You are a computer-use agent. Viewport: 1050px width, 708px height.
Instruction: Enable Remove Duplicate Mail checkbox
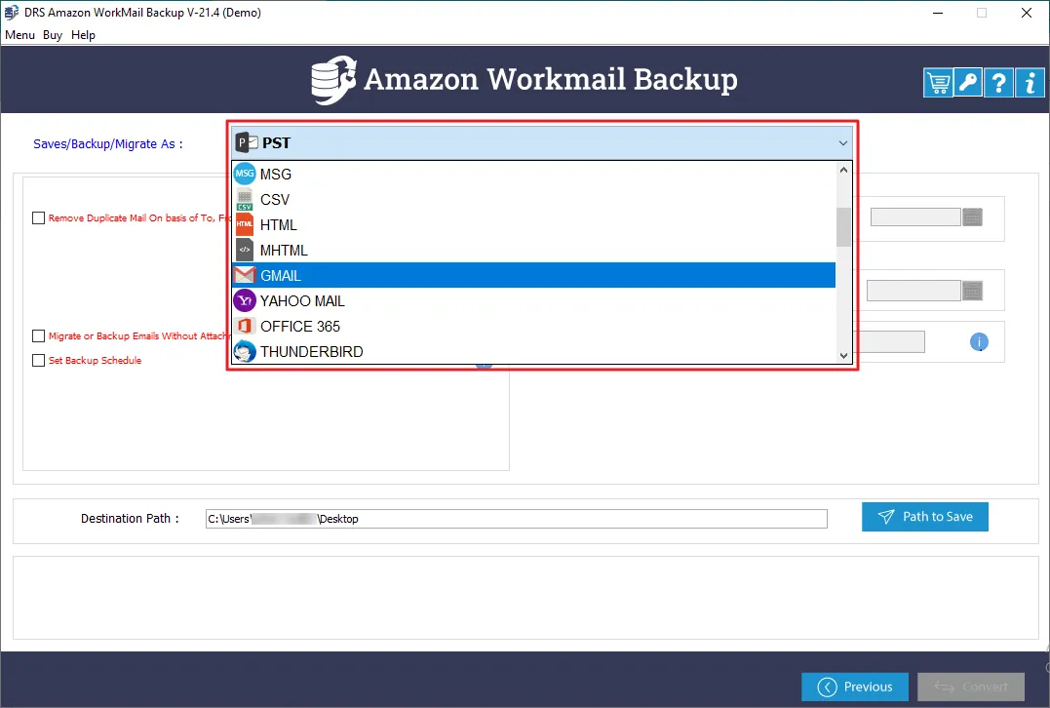click(38, 217)
